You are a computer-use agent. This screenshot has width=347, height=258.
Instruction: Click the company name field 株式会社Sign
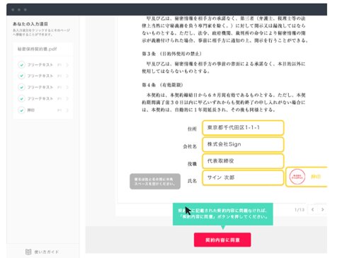pos(243,144)
